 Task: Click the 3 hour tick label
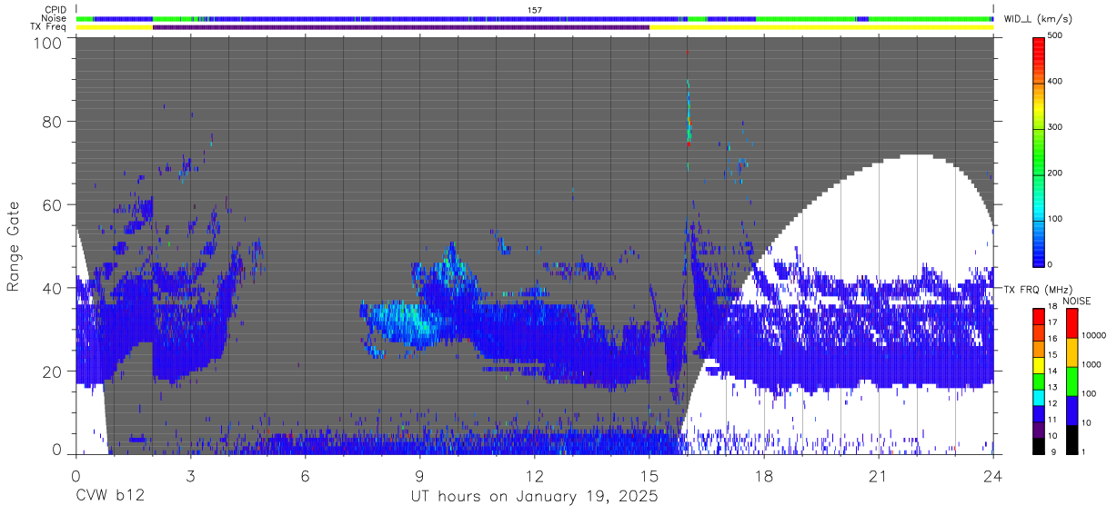pyautogui.click(x=190, y=475)
